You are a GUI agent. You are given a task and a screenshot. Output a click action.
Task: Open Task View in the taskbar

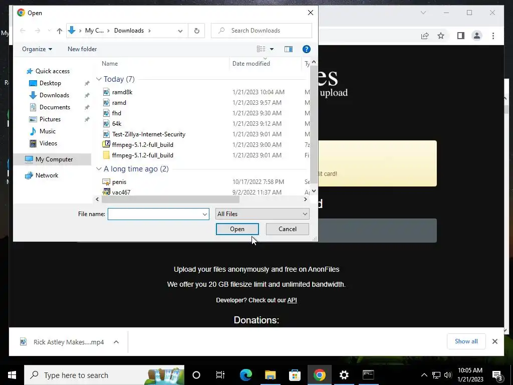[220, 375]
